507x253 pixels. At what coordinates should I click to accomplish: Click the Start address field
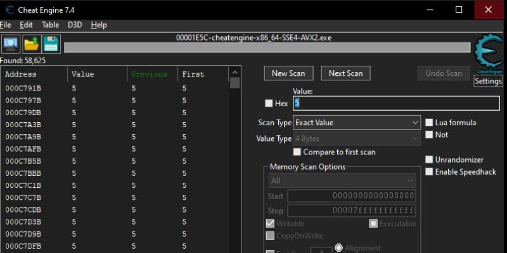click(x=352, y=195)
